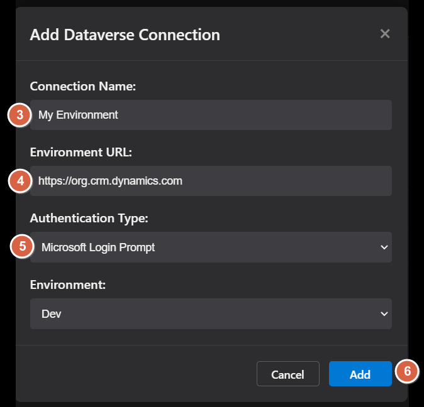Click the Environment dropdown chevron arrow

tap(384, 313)
